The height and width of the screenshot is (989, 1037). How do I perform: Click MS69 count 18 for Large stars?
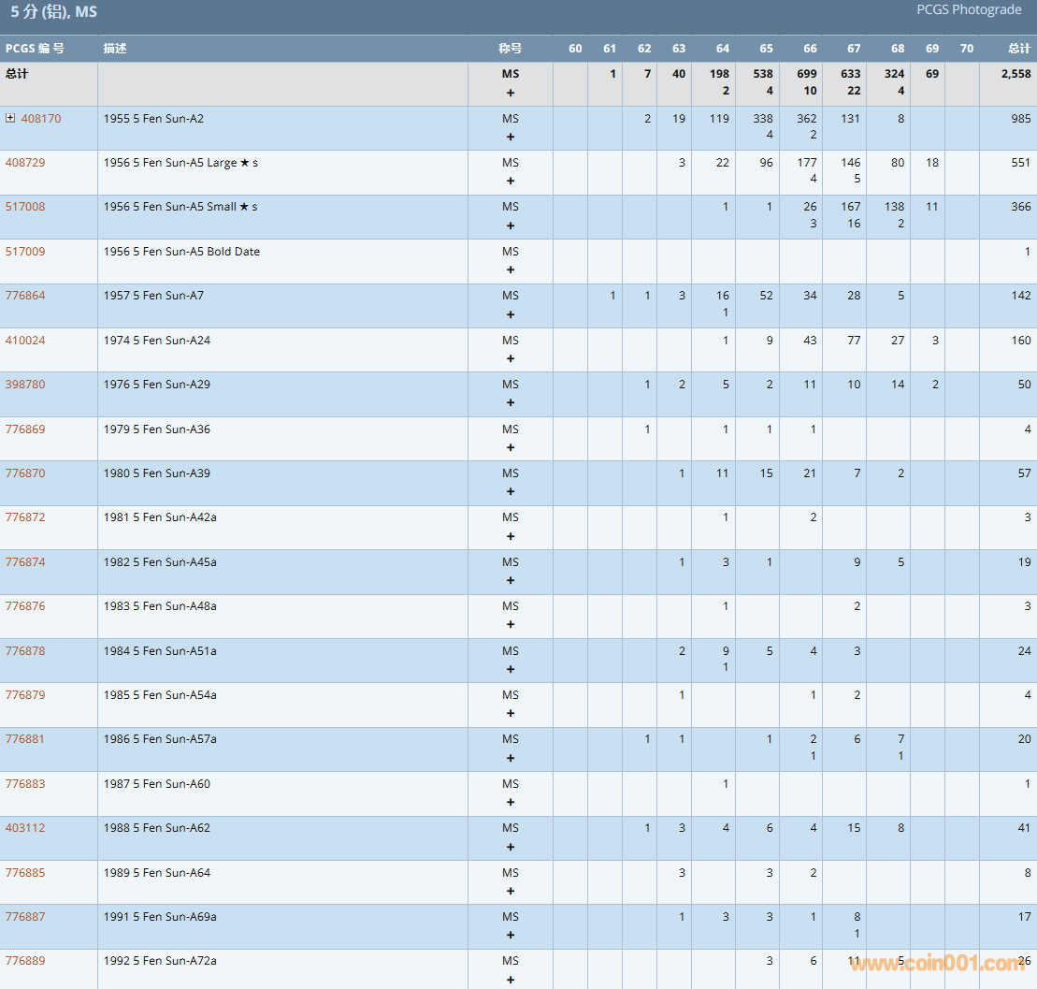coord(931,163)
